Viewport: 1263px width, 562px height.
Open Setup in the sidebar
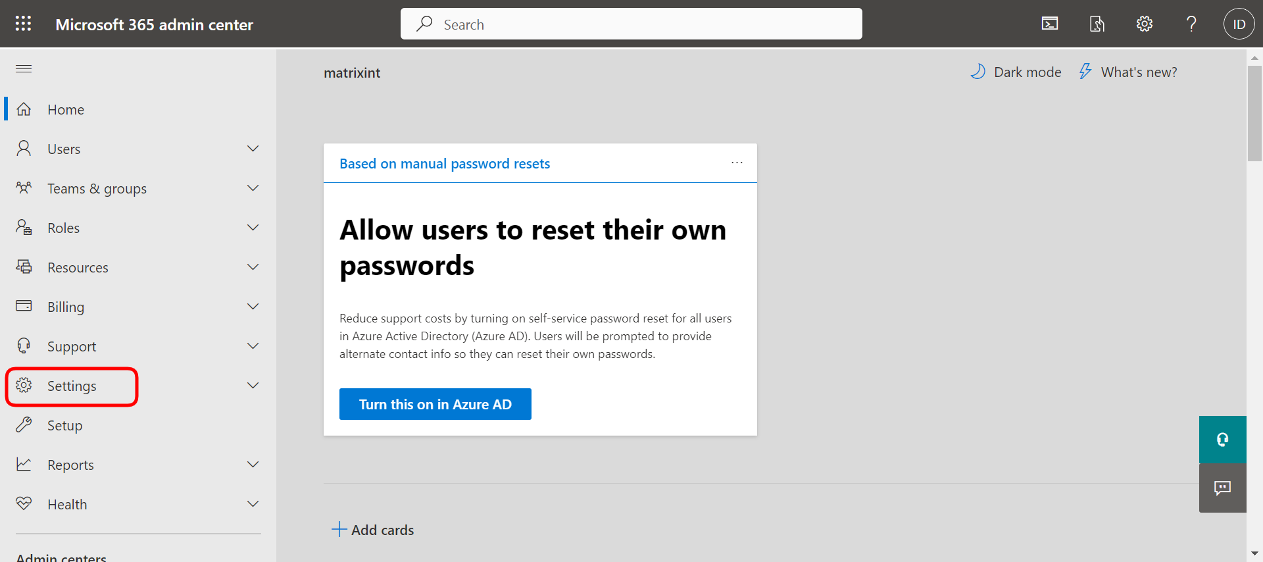click(x=64, y=426)
